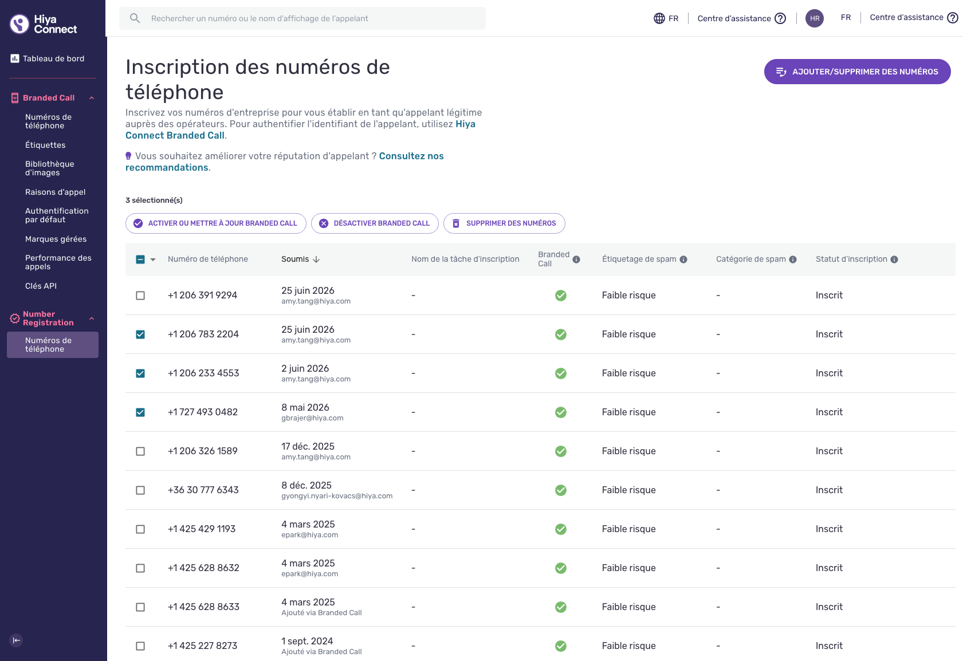Click the Étiquetage de spam info icon
The width and height of the screenshot is (963, 661).
[683, 259]
